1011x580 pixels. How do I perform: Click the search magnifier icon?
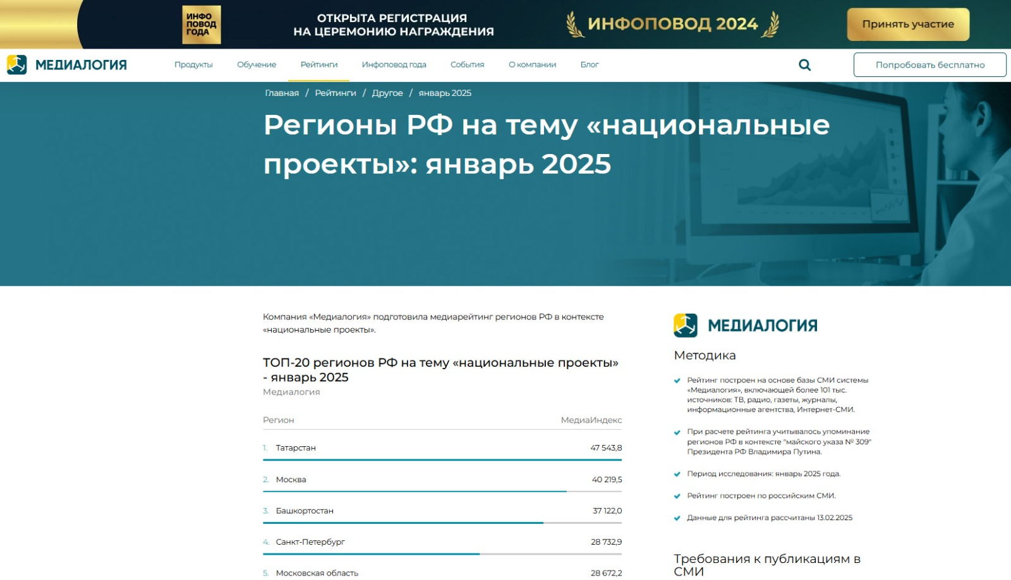coord(804,65)
